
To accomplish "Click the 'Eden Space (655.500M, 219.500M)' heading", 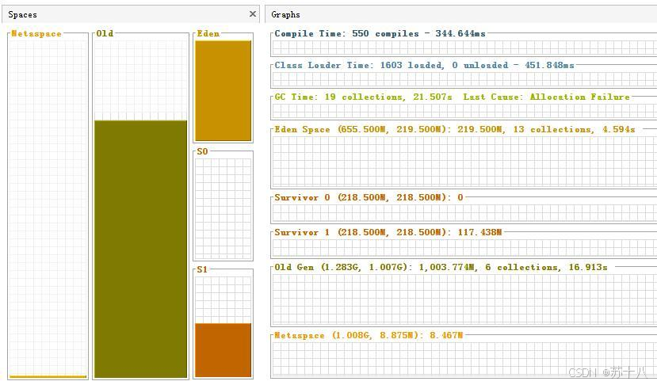I will tap(363, 129).
